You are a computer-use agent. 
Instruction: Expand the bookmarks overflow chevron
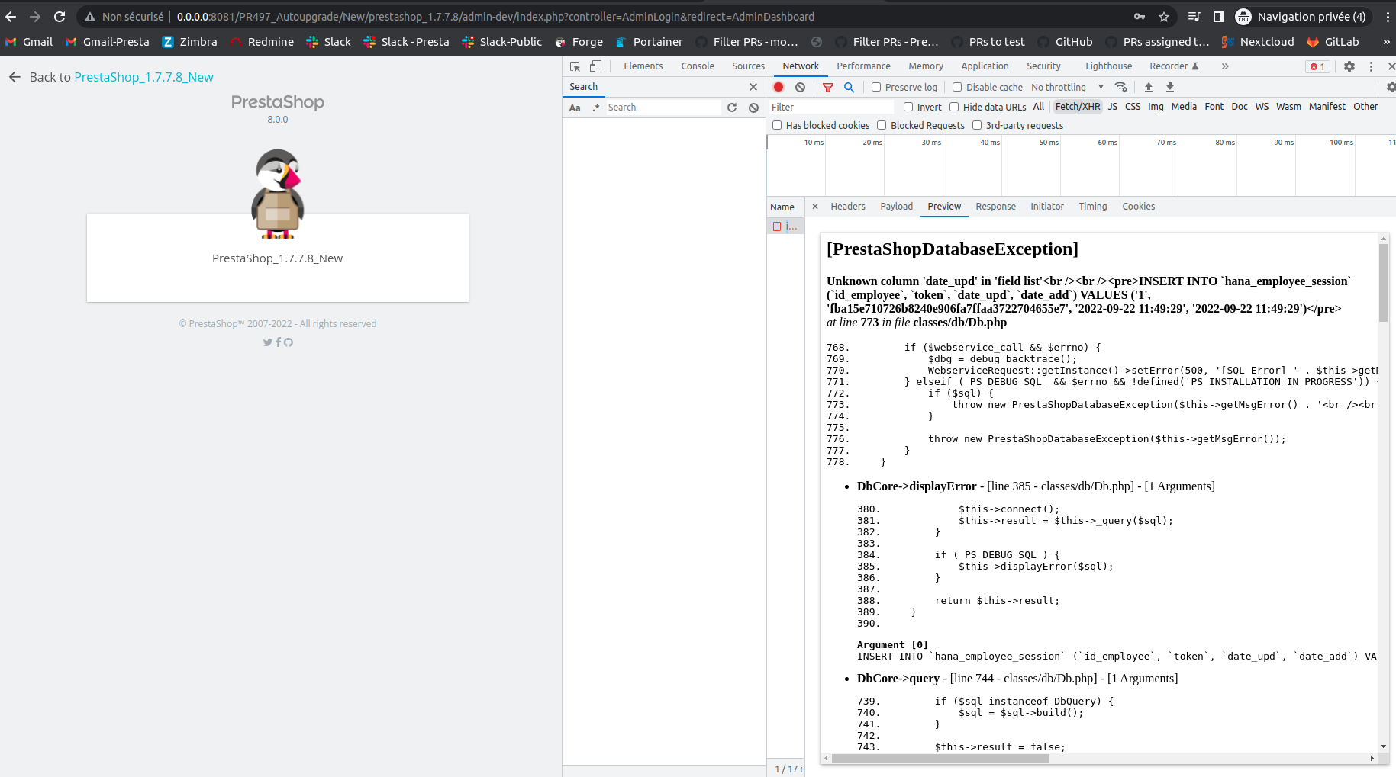tap(1387, 42)
